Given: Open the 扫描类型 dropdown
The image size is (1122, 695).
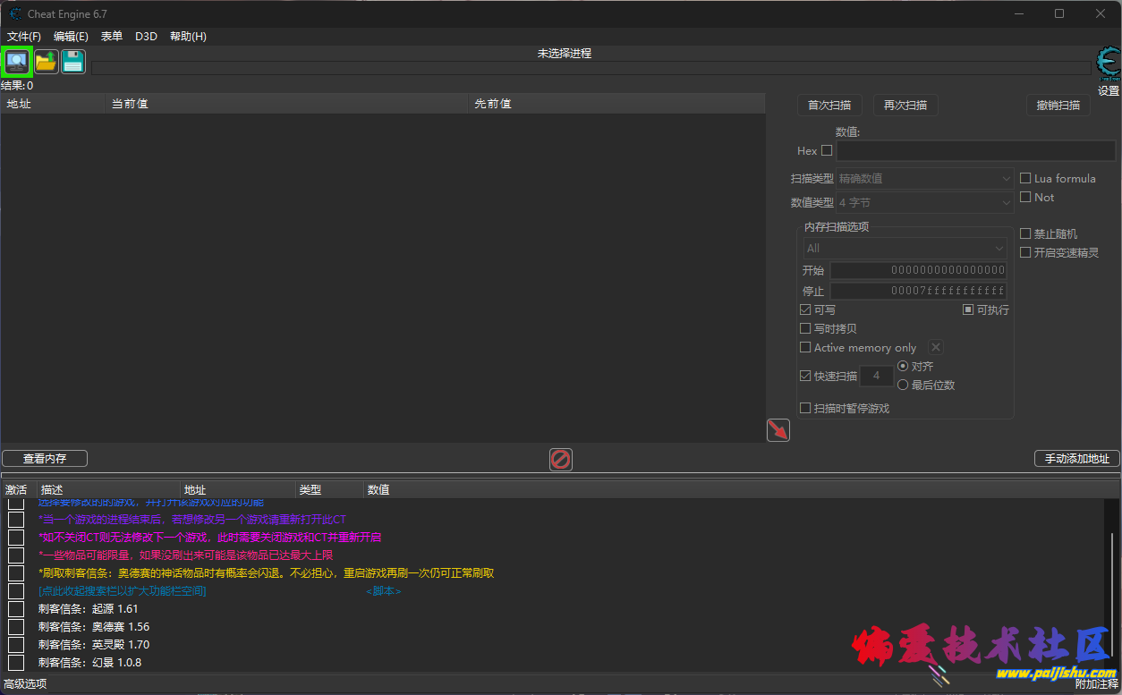Looking at the screenshot, I should tap(925, 178).
